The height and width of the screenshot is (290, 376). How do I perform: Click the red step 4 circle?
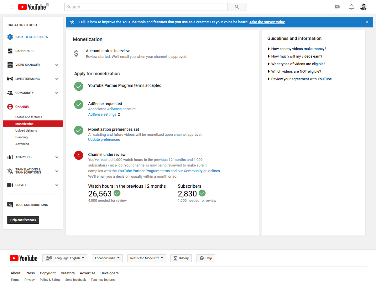tap(79, 155)
